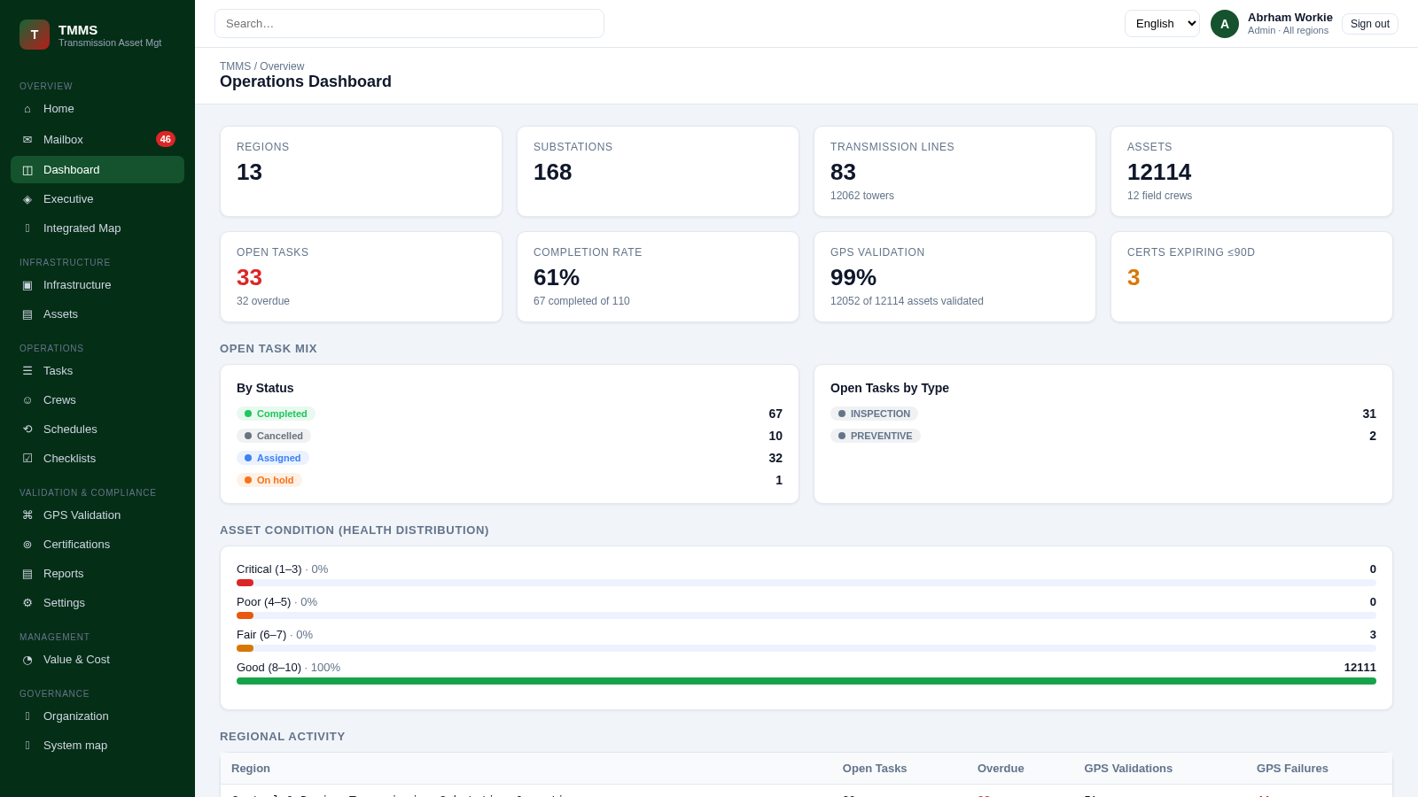The width and height of the screenshot is (1418, 797).
Task: Open the English language dropdown
Action: 1162,24
